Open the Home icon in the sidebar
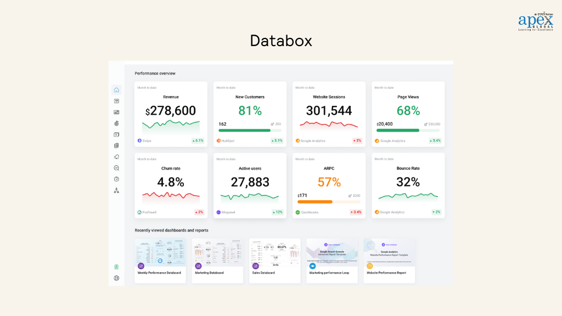This screenshot has height=316, width=562. pyautogui.click(x=116, y=90)
